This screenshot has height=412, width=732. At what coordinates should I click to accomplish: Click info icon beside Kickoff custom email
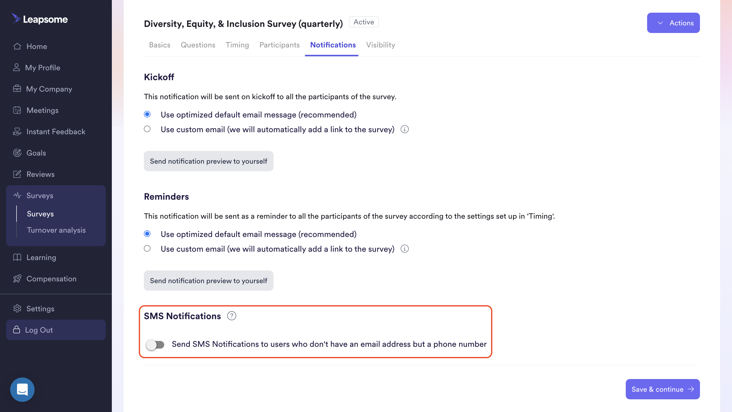404,129
